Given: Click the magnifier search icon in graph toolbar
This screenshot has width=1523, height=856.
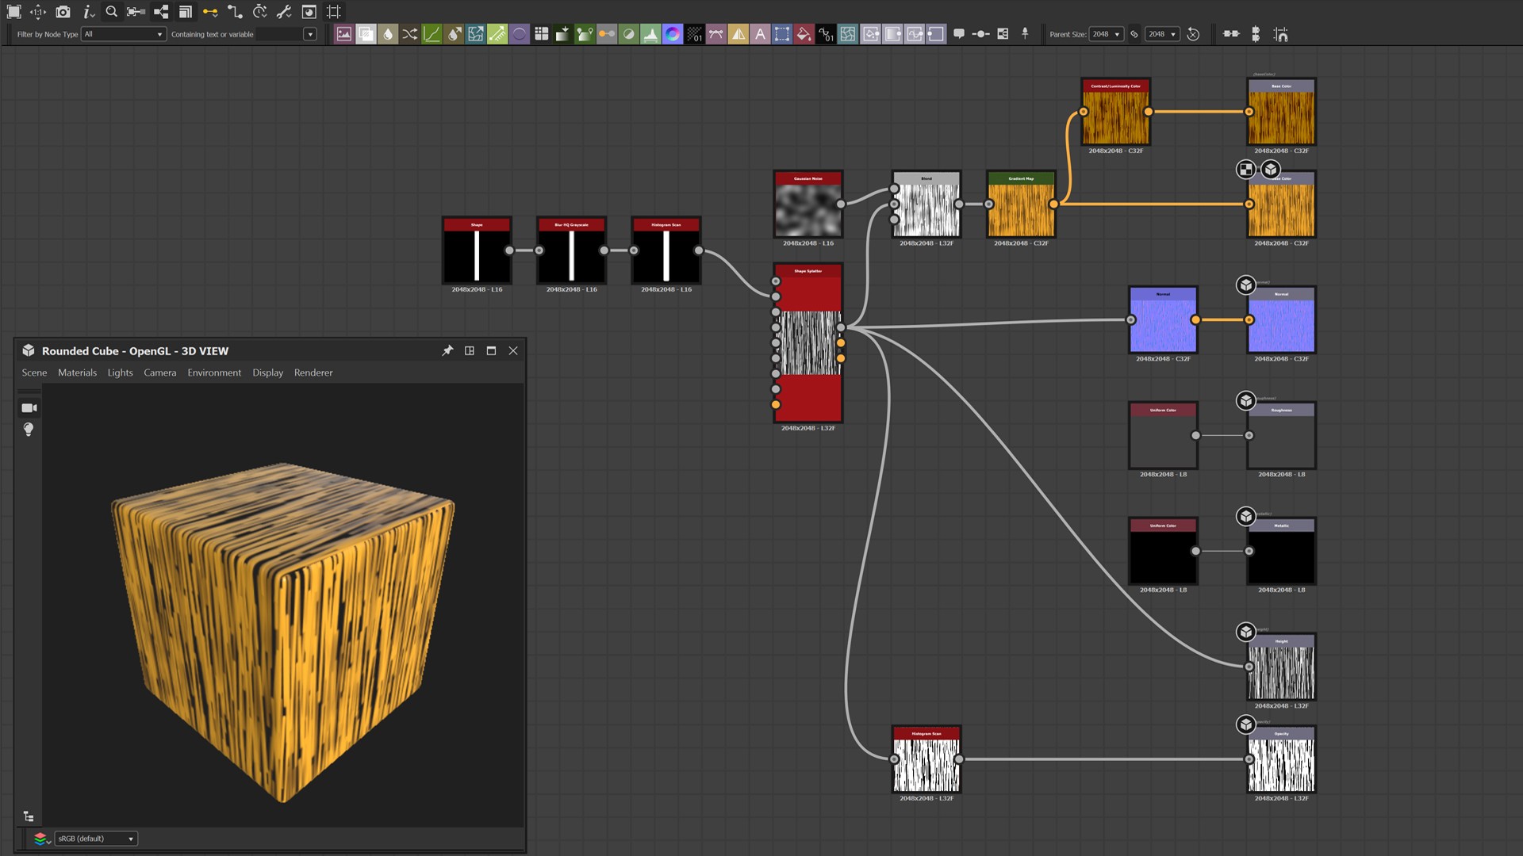Looking at the screenshot, I should click(111, 12).
